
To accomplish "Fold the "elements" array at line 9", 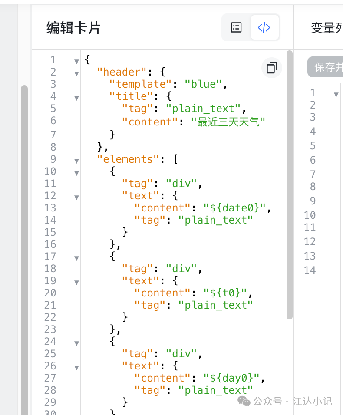I will point(76,161).
